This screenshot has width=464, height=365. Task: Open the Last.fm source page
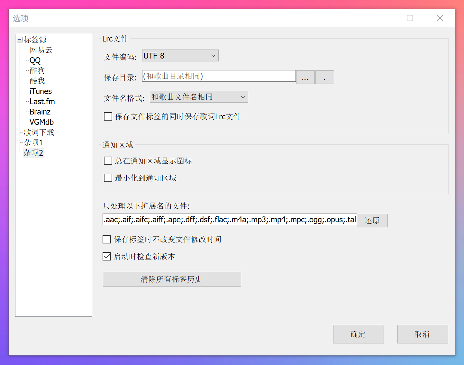42,102
